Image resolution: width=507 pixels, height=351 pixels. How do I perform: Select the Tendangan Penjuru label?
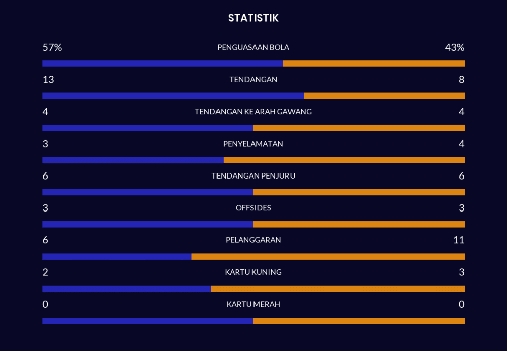(x=253, y=176)
